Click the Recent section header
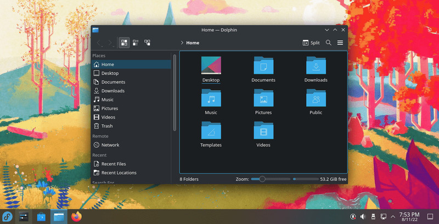Viewport: 439px width, 224px height. click(x=99, y=155)
